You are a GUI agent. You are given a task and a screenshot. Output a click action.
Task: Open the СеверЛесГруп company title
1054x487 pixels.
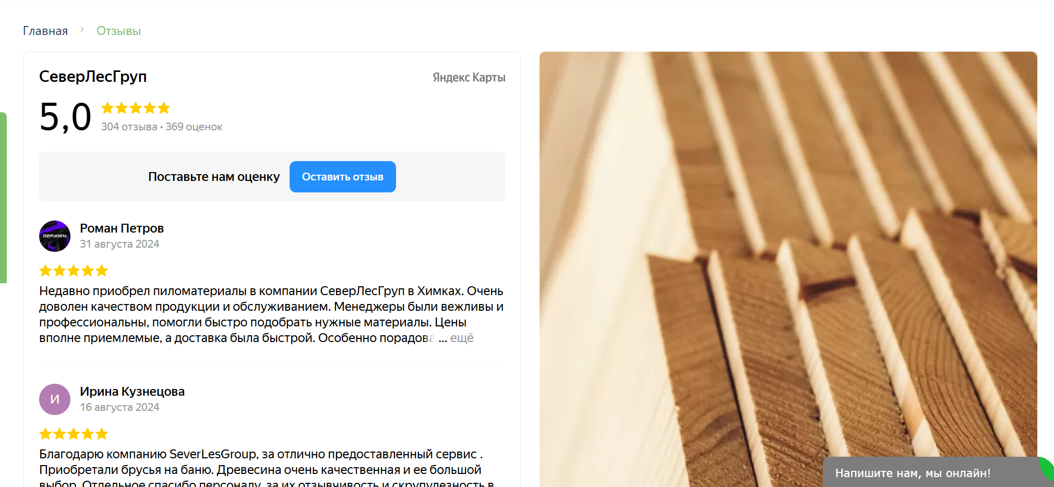93,77
